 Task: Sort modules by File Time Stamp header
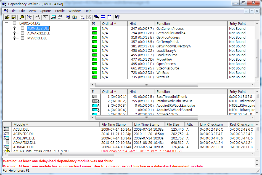[x=115, y=124]
